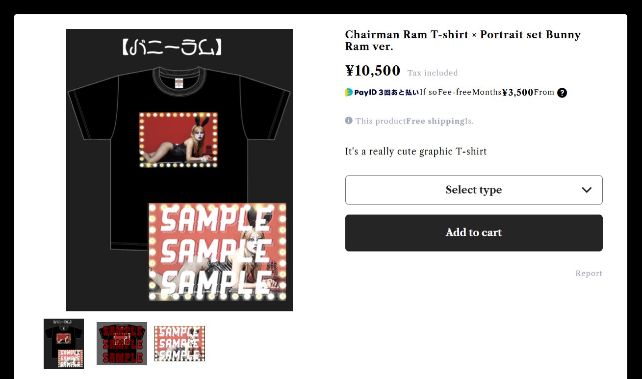Click the ¥10,500 price
642x379 pixels.
coord(373,71)
